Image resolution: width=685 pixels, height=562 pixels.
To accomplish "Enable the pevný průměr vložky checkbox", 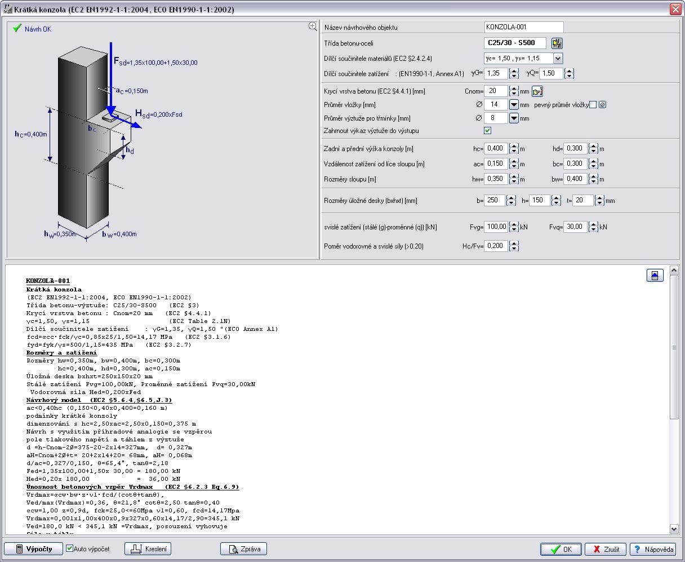I will [593, 105].
